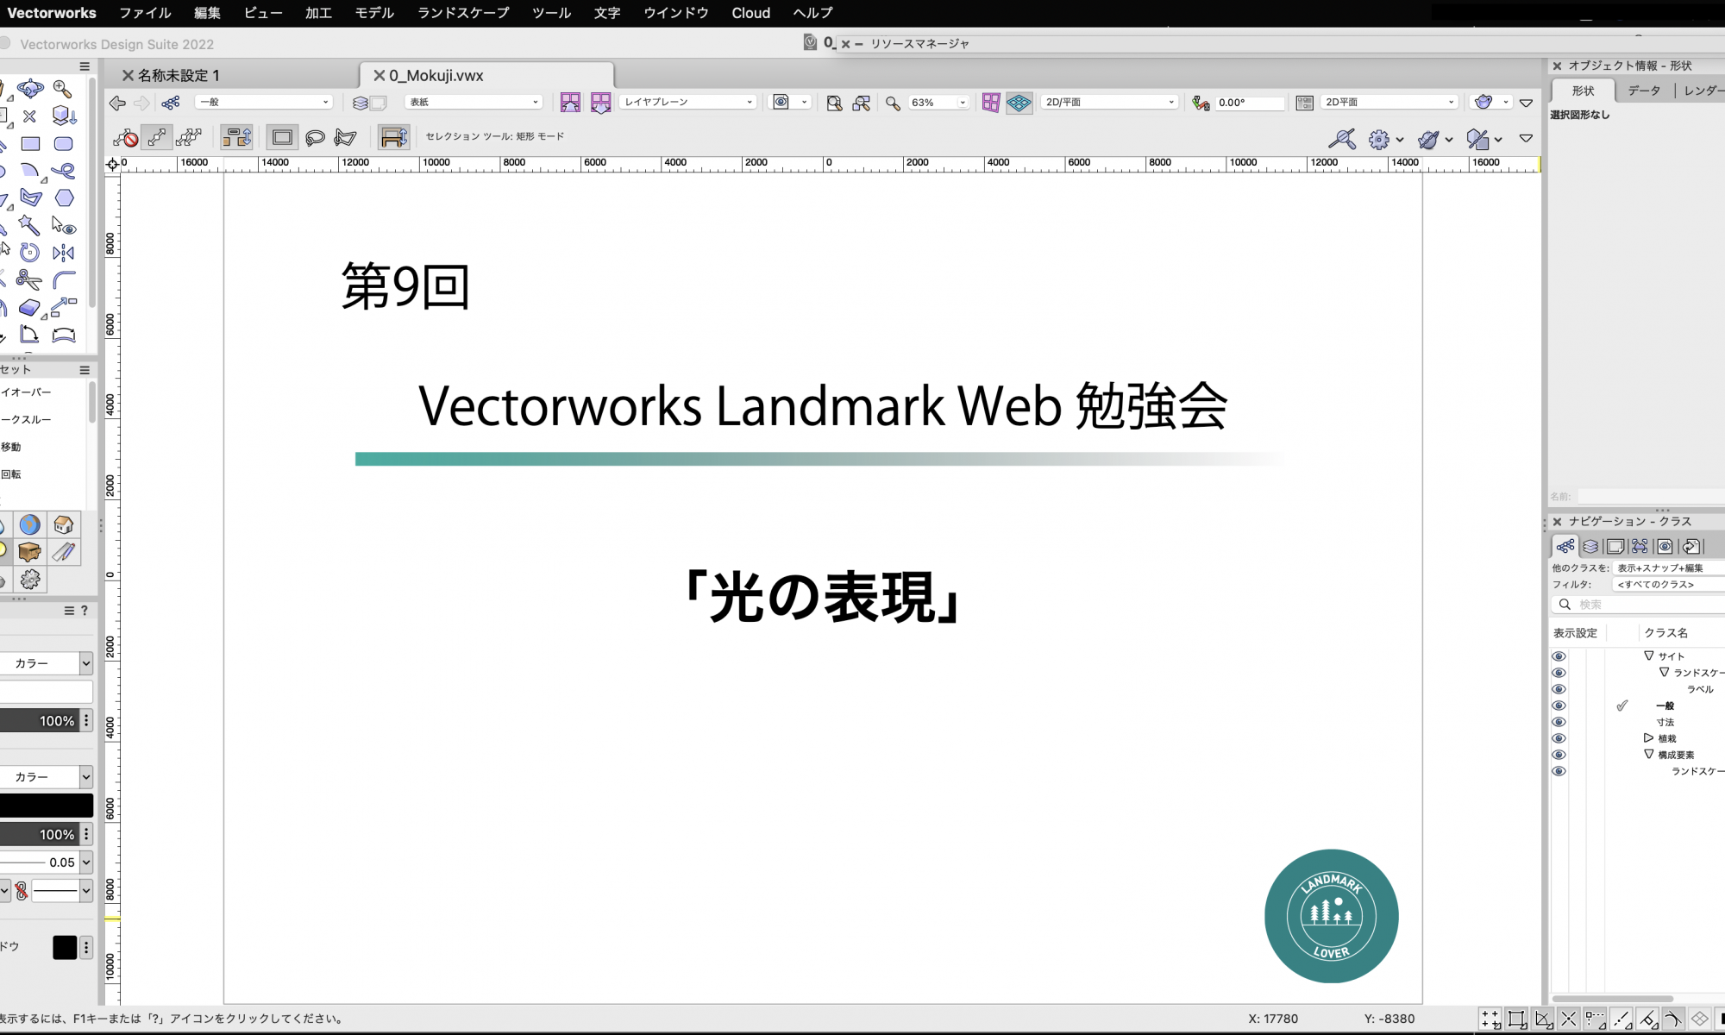The width and height of the screenshot is (1725, 1035).
Task: Toggle visibility of the 一般 class
Action: click(x=1559, y=706)
